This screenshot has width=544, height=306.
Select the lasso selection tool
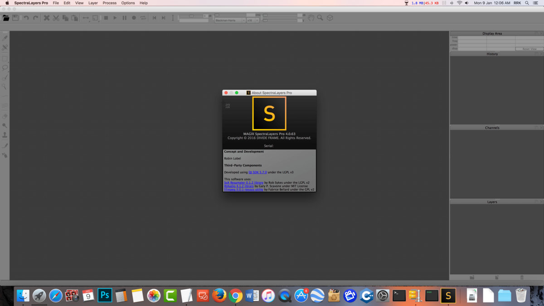click(x=5, y=68)
